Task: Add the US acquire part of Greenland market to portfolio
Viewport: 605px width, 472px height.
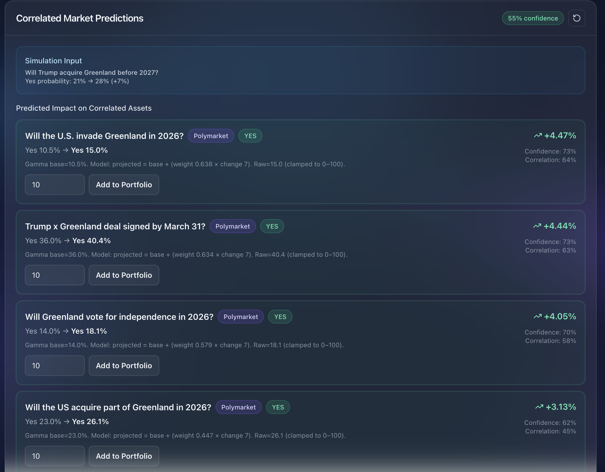Action: coord(124,456)
